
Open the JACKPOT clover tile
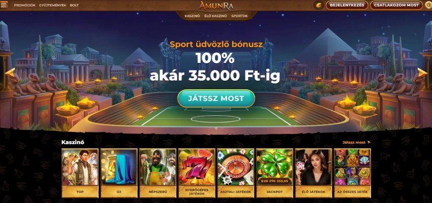[x=274, y=173]
